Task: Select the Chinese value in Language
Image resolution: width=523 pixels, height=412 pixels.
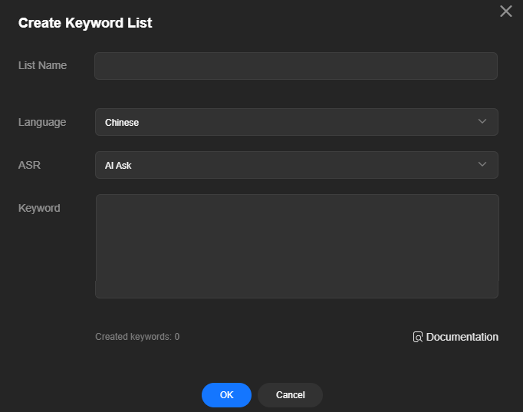Action: click(122, 123)
